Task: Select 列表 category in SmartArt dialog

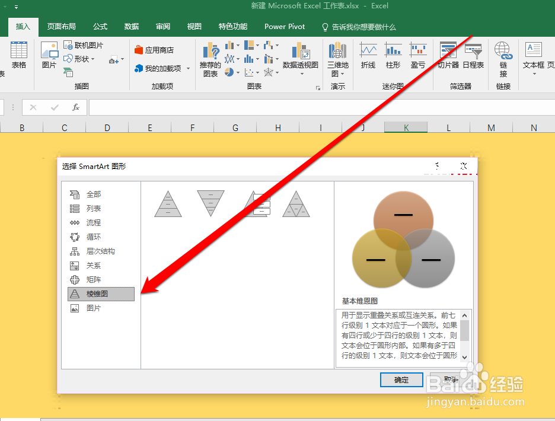Action: [101, 209]
